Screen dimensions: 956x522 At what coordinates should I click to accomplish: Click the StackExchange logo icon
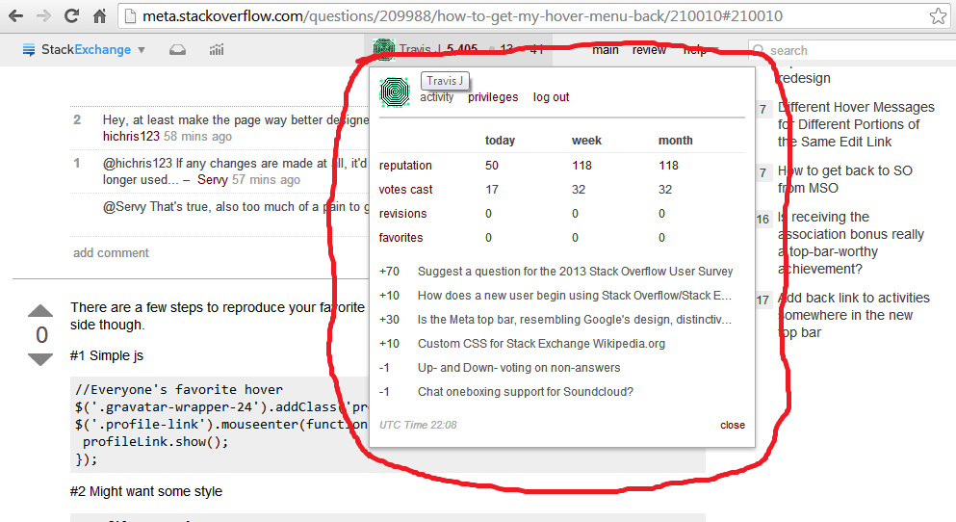click(x=29, y=50)
